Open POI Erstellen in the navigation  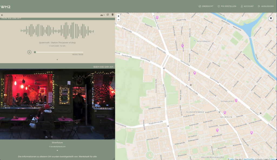[x=227, y=6]
